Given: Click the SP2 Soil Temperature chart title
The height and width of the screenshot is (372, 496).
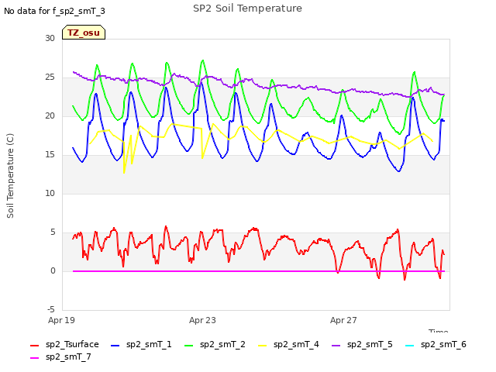Looking at the screenshot, I should tap(247, 9).
